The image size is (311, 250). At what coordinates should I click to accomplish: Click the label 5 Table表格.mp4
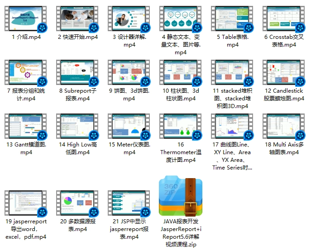point(232,41)
